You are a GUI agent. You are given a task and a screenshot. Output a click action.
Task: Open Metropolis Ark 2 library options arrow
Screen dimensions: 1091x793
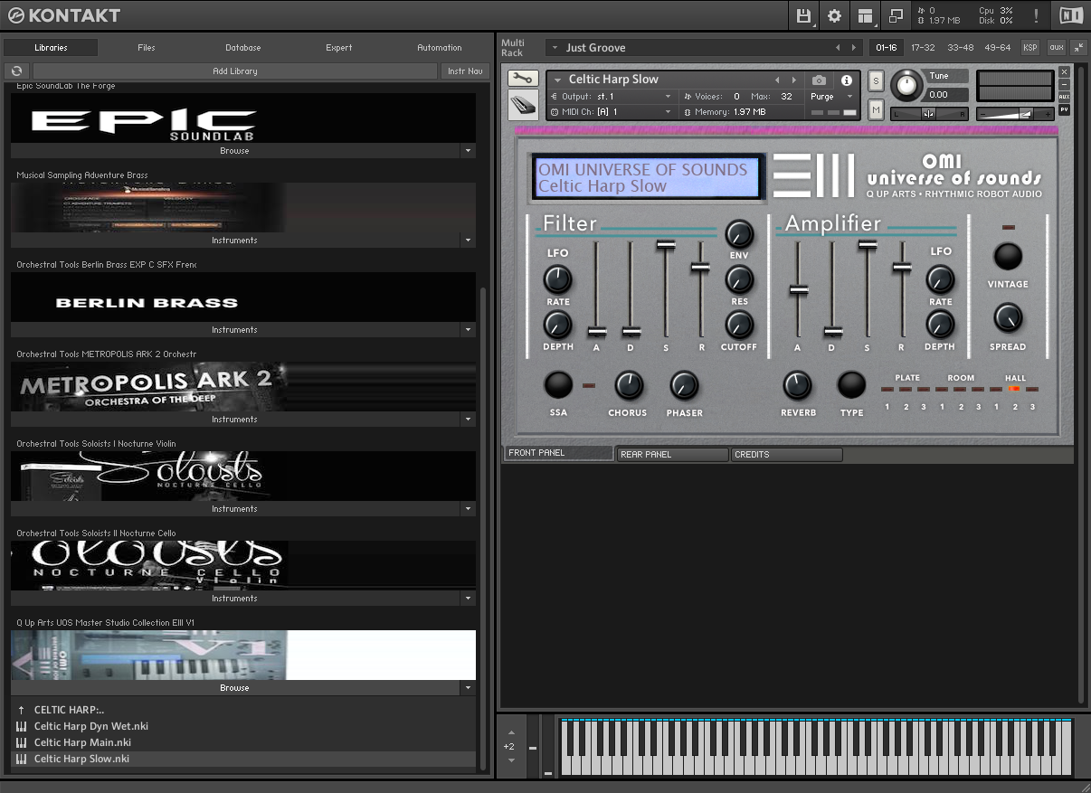point(468,420)
